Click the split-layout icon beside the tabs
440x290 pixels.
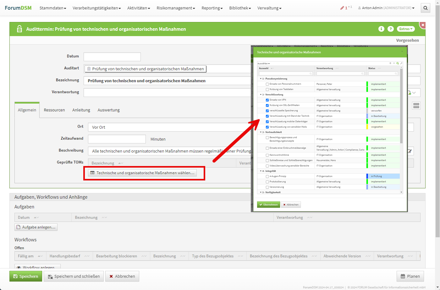pos(416,106)
